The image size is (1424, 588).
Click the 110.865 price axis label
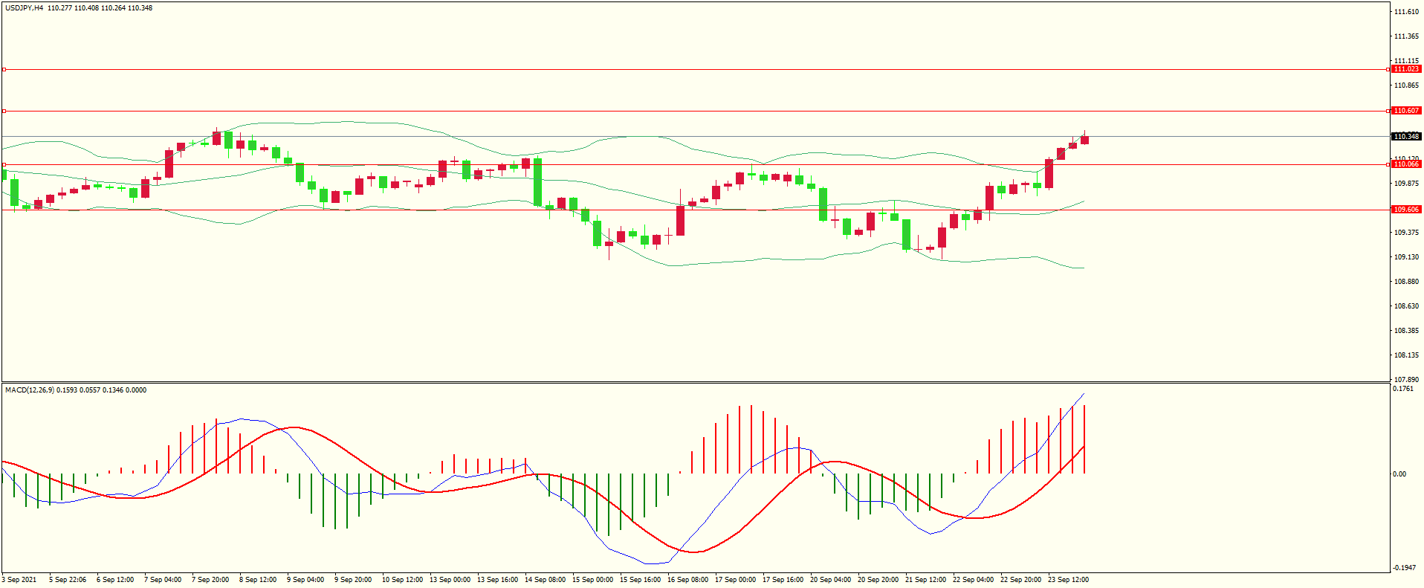pos(1406,85)
